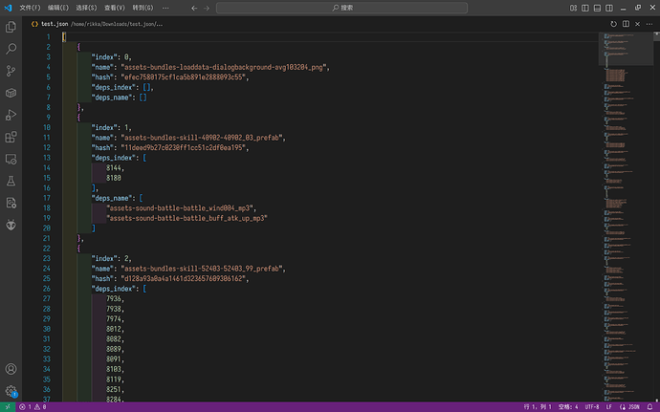Open the Search view in activity bar
Image resolution: width=660 pixels, height=412 pixels.
pos(11,49)
